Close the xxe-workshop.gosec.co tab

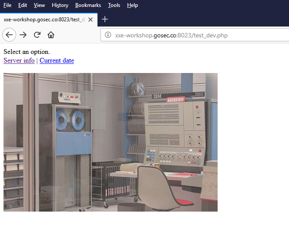pos(91,20)
